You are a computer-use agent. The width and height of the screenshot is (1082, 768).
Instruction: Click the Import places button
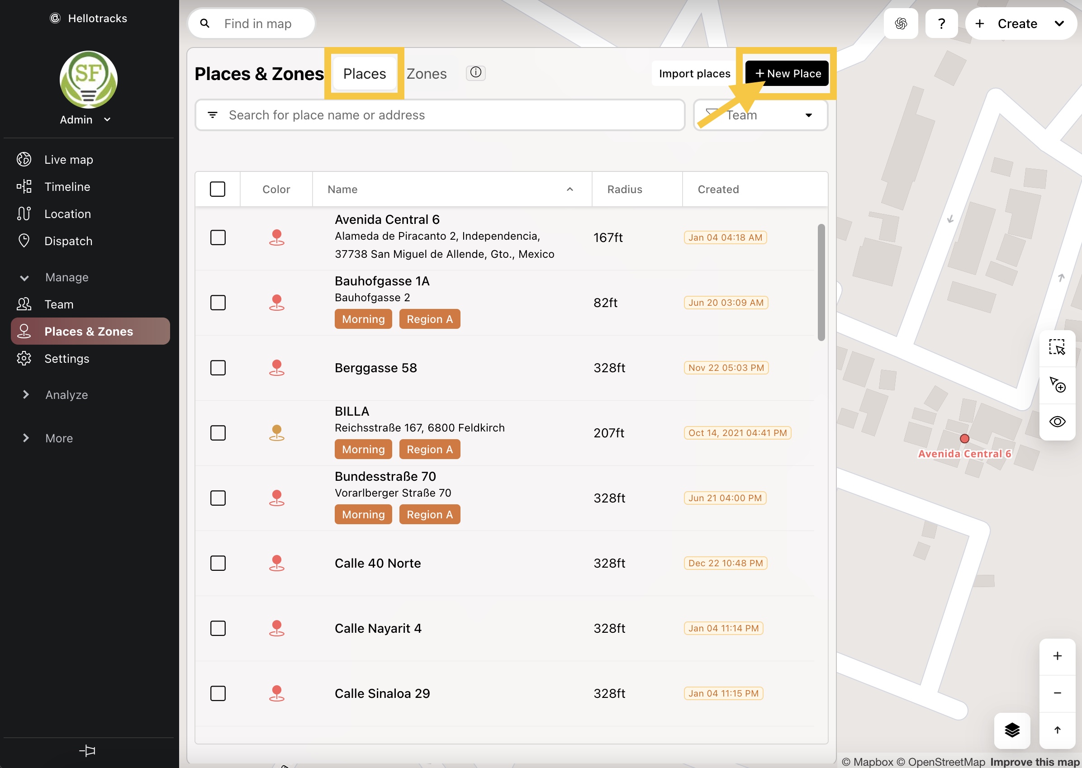(693, 73)
